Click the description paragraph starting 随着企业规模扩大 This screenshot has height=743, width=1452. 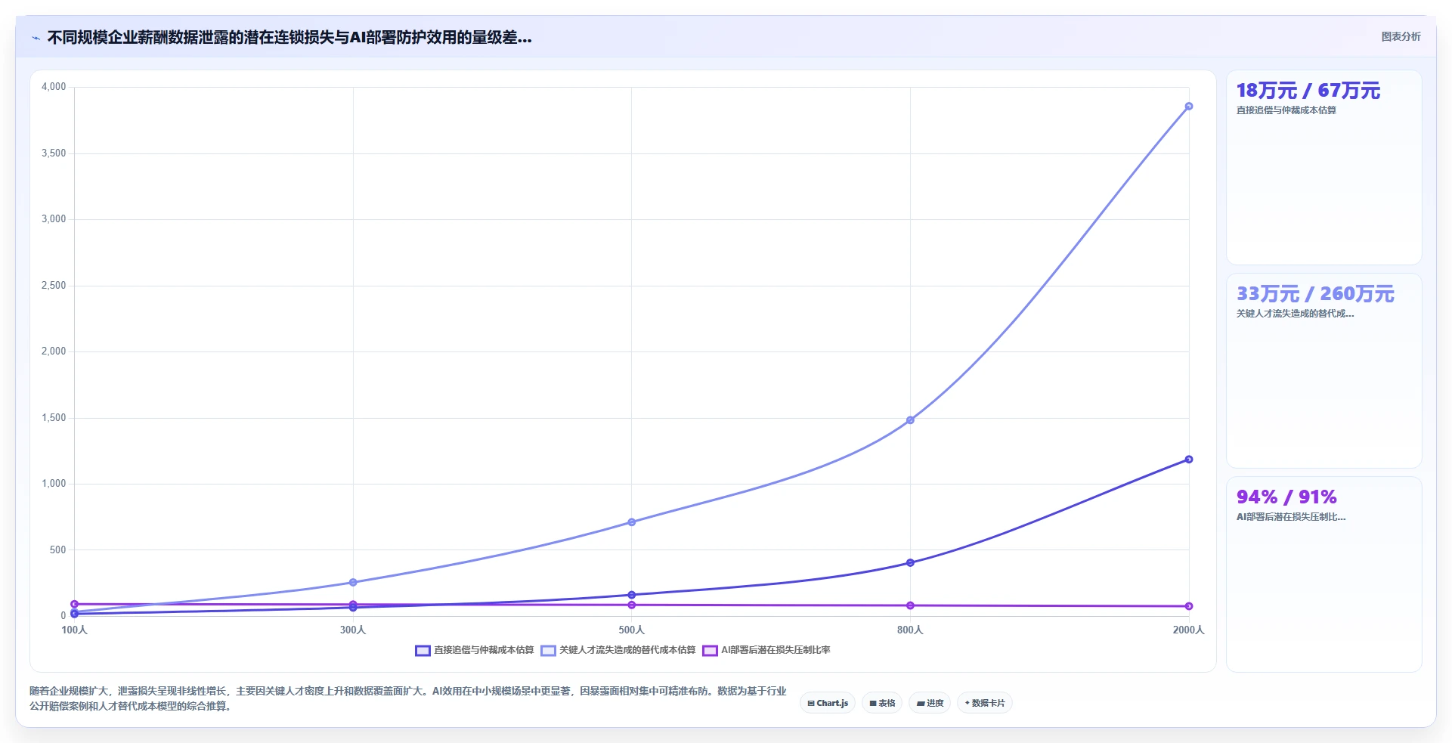(408, 698)
